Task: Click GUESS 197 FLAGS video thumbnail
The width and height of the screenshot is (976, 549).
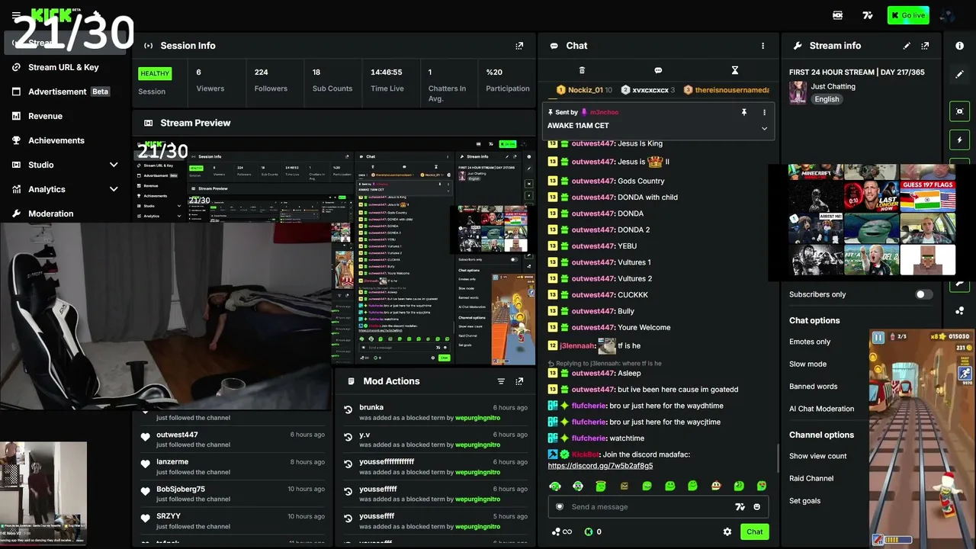Action: pyautogui.click(x=928, y=196)
